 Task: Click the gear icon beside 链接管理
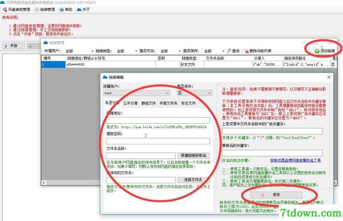(37, 9)
